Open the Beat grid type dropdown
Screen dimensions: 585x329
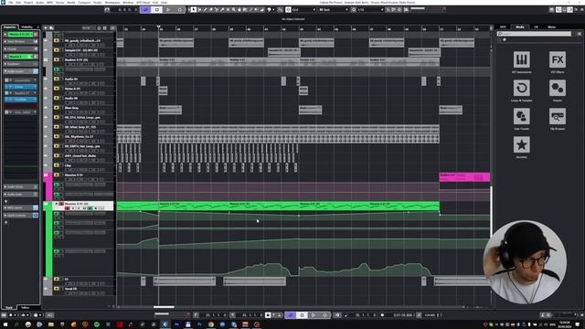(334, 10)
